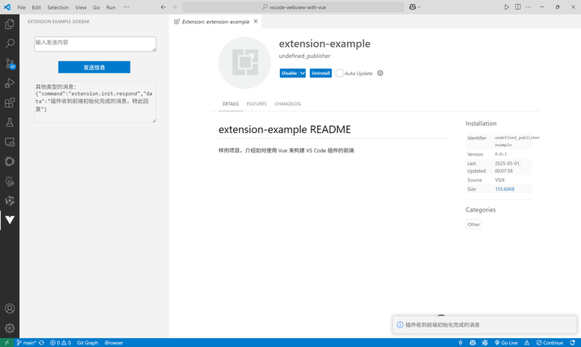Click the Uninstall button

coord(320,73)
